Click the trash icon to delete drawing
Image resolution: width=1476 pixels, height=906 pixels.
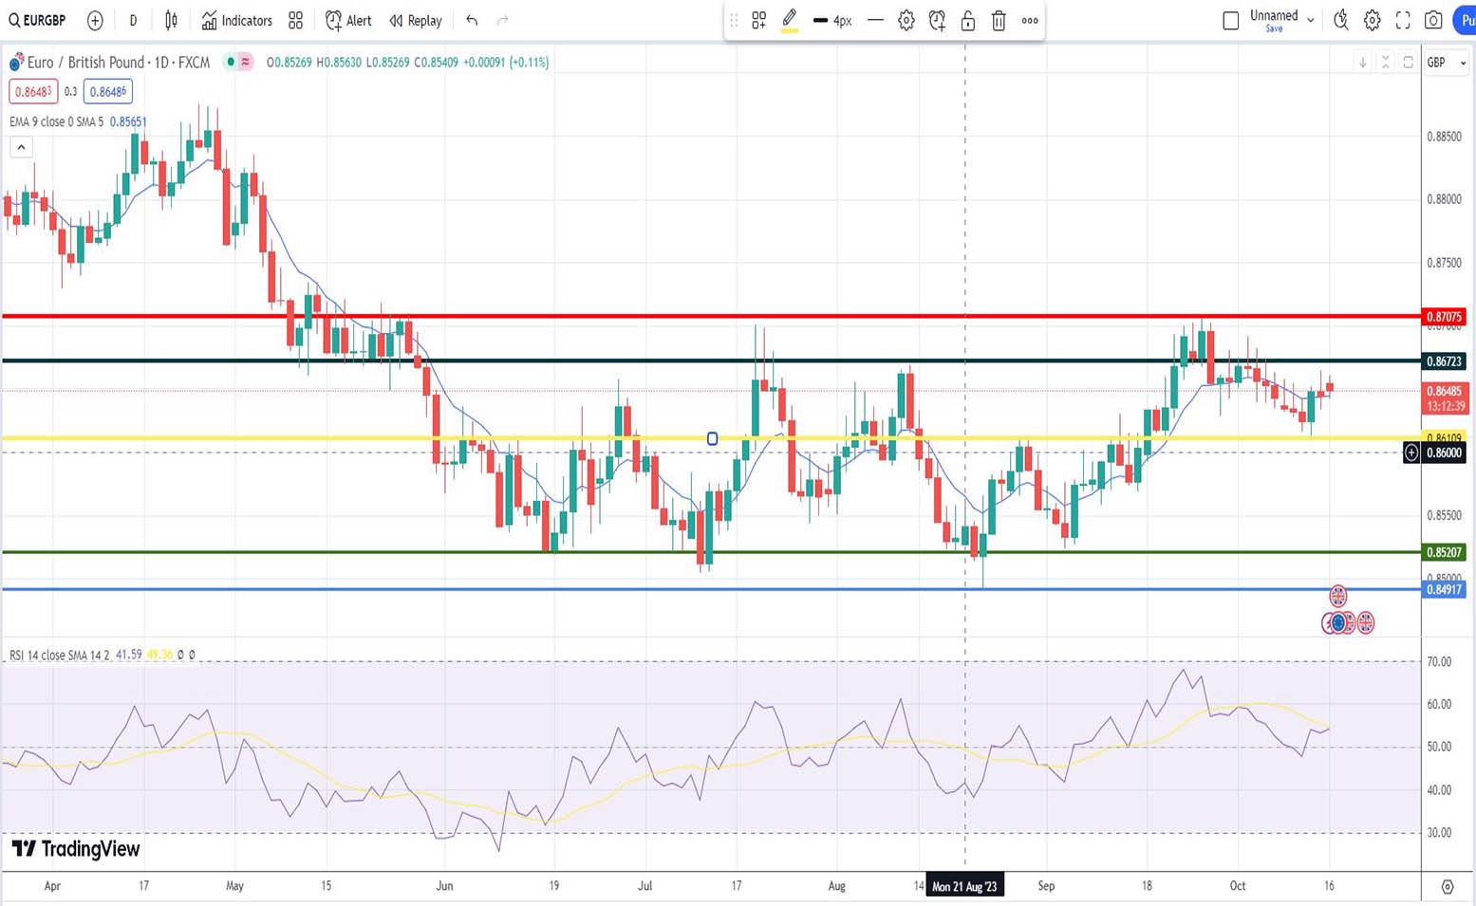(x=999, y=21)
